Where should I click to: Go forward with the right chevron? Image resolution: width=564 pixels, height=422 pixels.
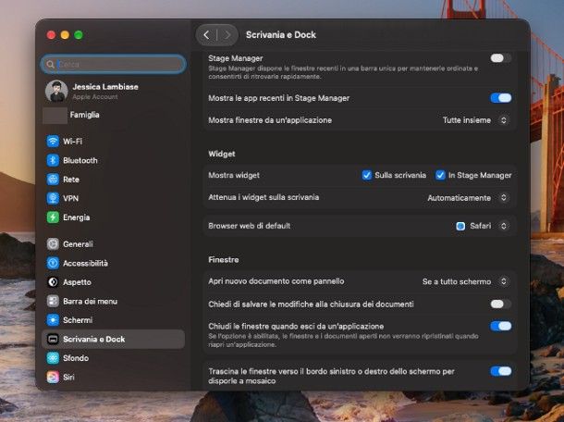(227, 35)
